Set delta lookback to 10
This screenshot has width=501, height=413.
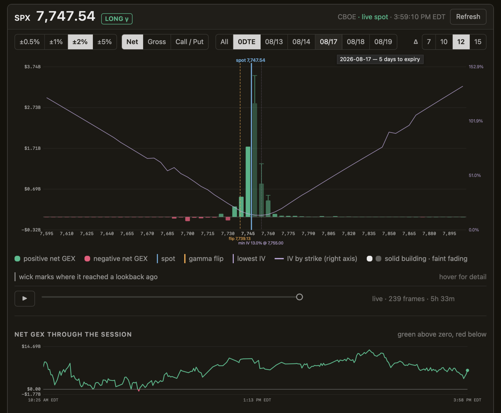(444, 42)
